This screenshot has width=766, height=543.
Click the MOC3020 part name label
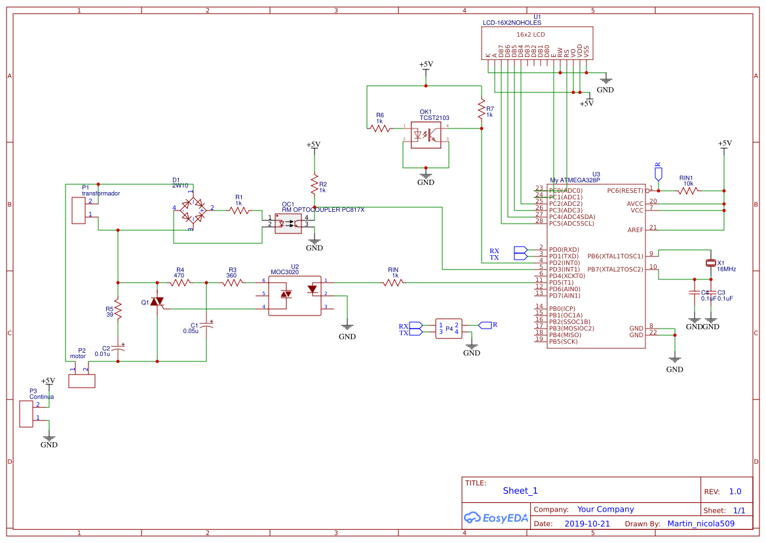pos(285,272)
